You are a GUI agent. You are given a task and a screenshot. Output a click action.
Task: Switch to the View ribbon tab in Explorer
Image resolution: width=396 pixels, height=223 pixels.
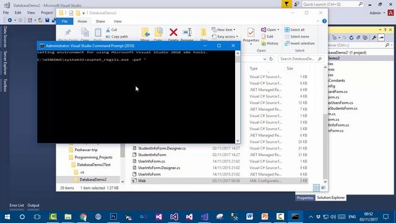click(118, 22)
